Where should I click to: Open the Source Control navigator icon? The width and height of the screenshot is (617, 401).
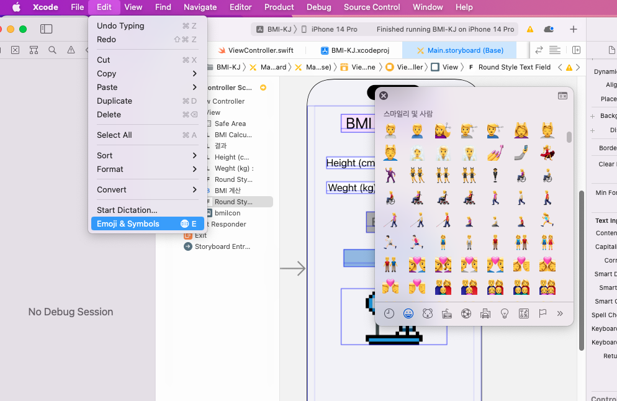tap(15, 50)
